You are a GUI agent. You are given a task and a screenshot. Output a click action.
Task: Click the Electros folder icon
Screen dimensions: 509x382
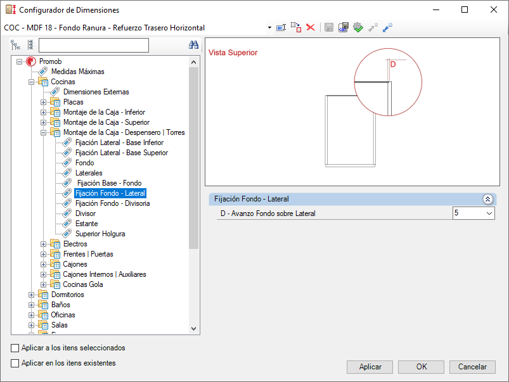coord(55,244)
